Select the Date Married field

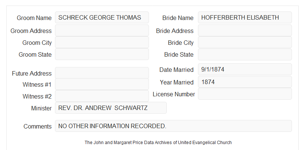[245, 69]
